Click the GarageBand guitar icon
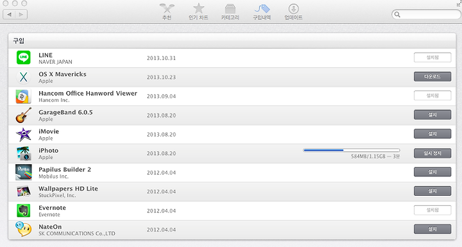The width and height of the screenshot is (462, 247). (23, 115)
